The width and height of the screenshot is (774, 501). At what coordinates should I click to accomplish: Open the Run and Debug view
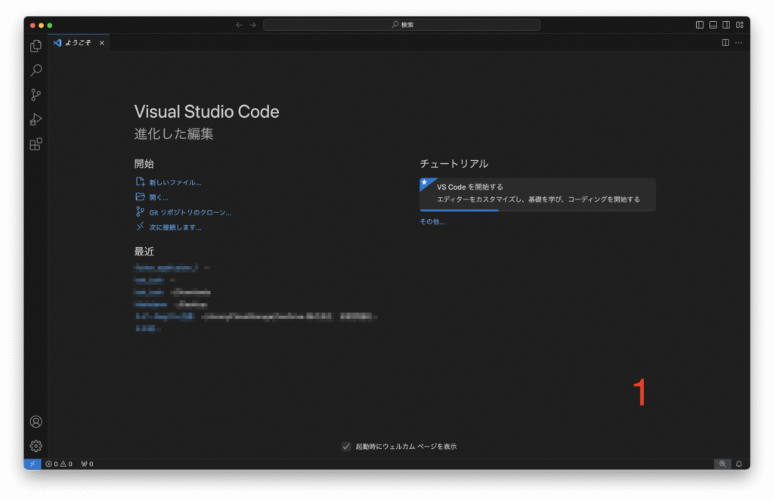36,119
